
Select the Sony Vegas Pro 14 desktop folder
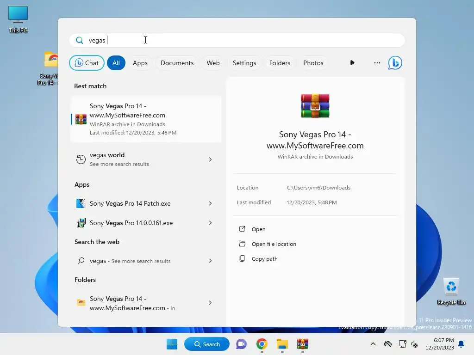point(48,68)
